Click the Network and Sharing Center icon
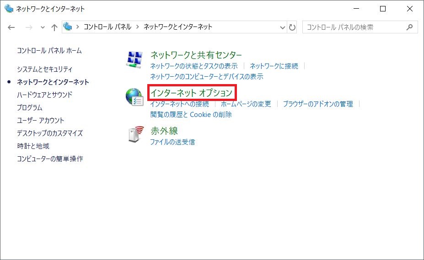424x260 pixels. point(134,60)
